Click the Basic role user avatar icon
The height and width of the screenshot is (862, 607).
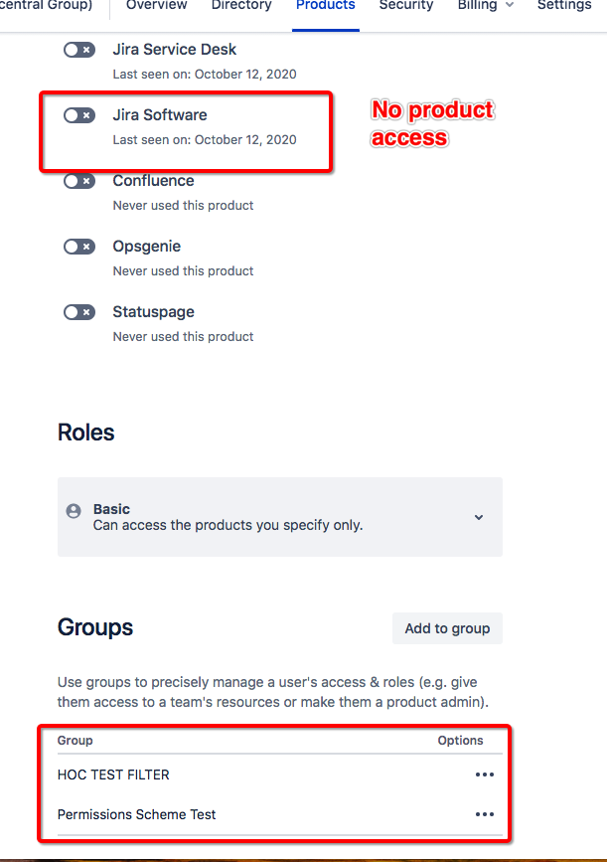pyautogui.click(x=74, y=511)
